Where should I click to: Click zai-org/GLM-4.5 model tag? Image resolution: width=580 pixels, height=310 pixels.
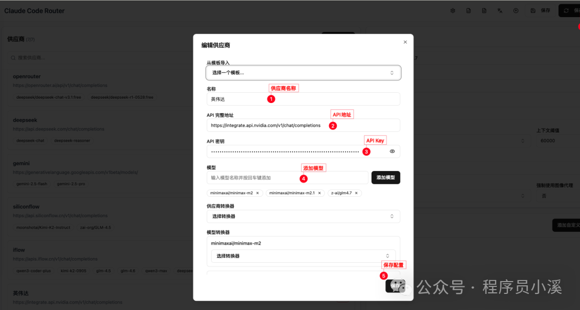point(96,227)
